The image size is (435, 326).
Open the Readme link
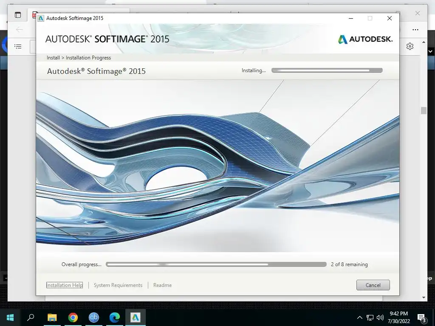(x=162, y=285)
